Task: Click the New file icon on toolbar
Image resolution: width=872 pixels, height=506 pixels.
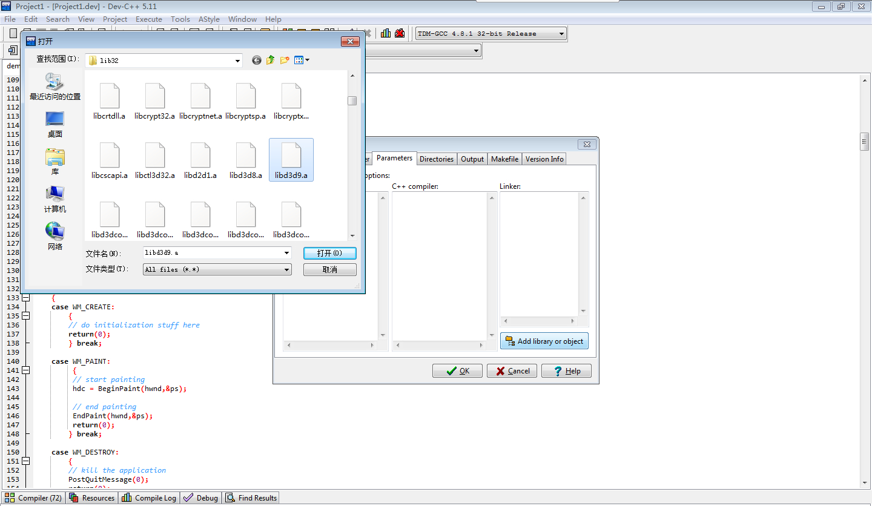Action: [13, 33]
